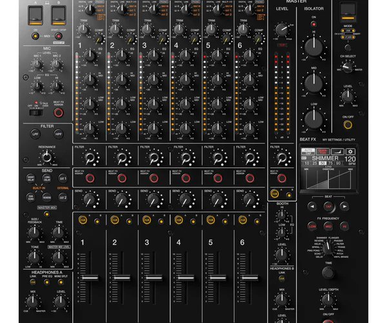Image resolution: width=387 pixels, height=323 pixels.
Task: Assign Beat FX to channel 4
Action: click(x=186, y=178)
